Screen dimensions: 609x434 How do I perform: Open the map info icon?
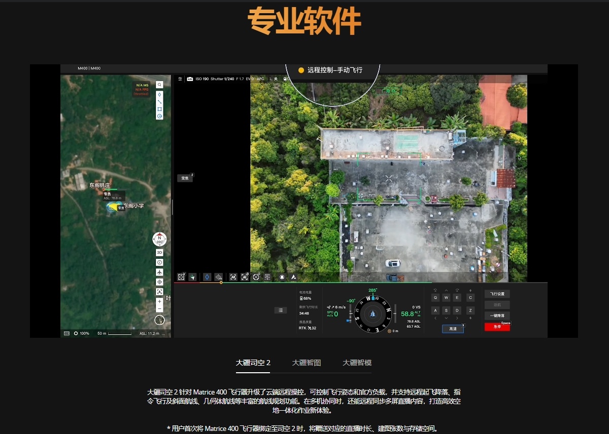point(159,262)
